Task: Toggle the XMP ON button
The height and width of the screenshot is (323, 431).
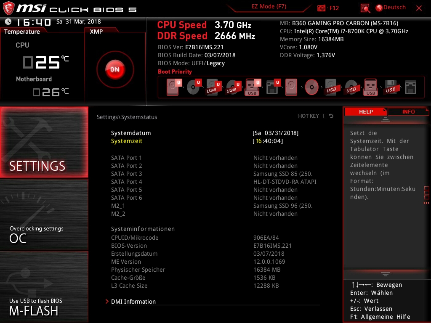Action: pyautogui.click(x=115, y=69)
